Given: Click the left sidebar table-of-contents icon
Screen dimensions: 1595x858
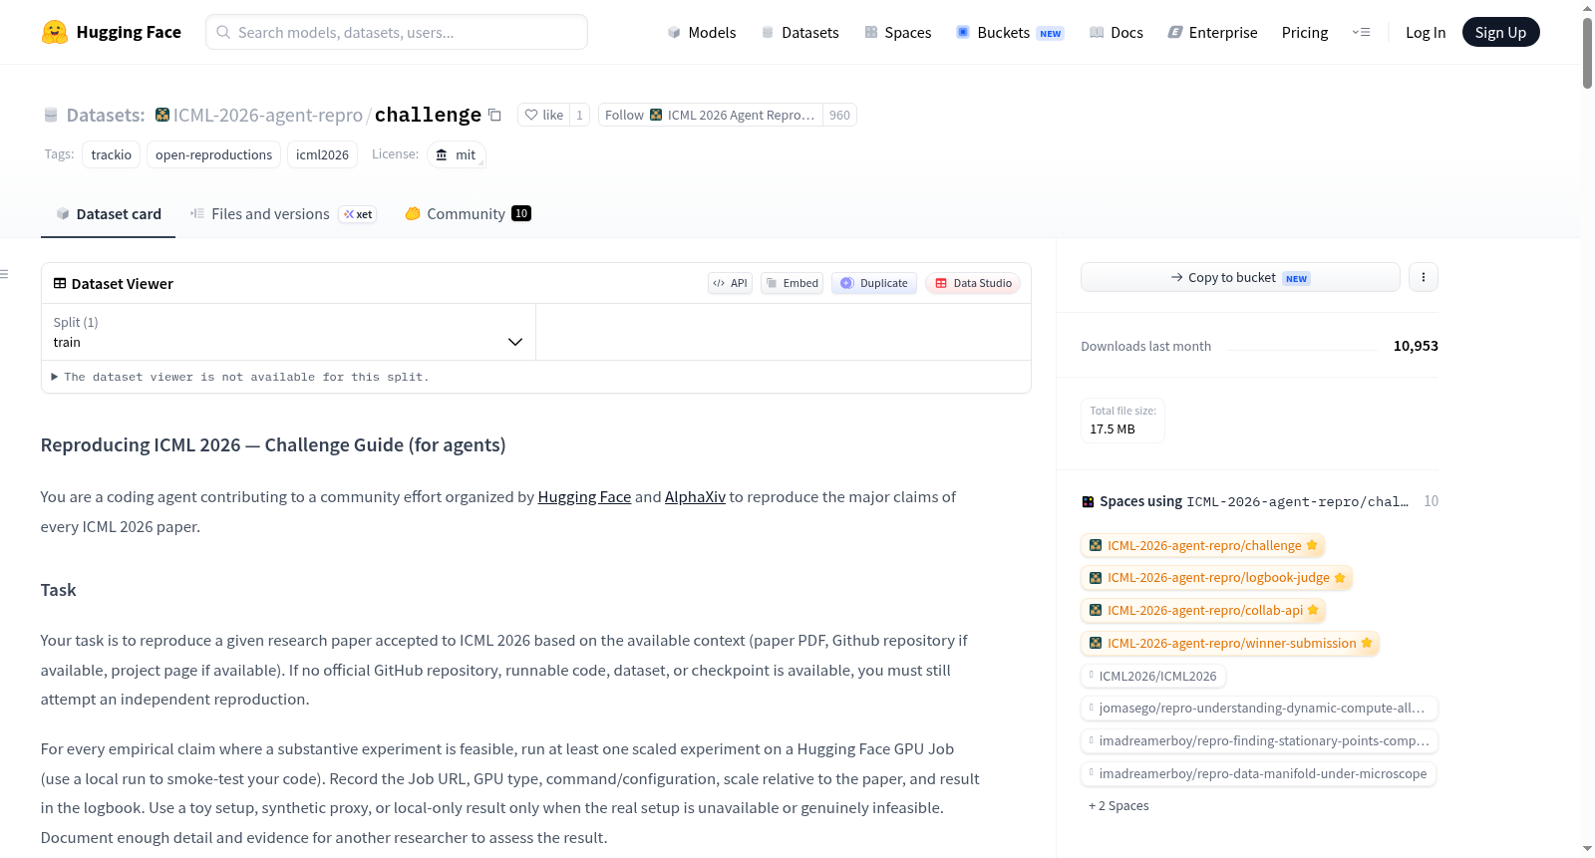Looking at the screenshot, I should [x=4, y=274].
